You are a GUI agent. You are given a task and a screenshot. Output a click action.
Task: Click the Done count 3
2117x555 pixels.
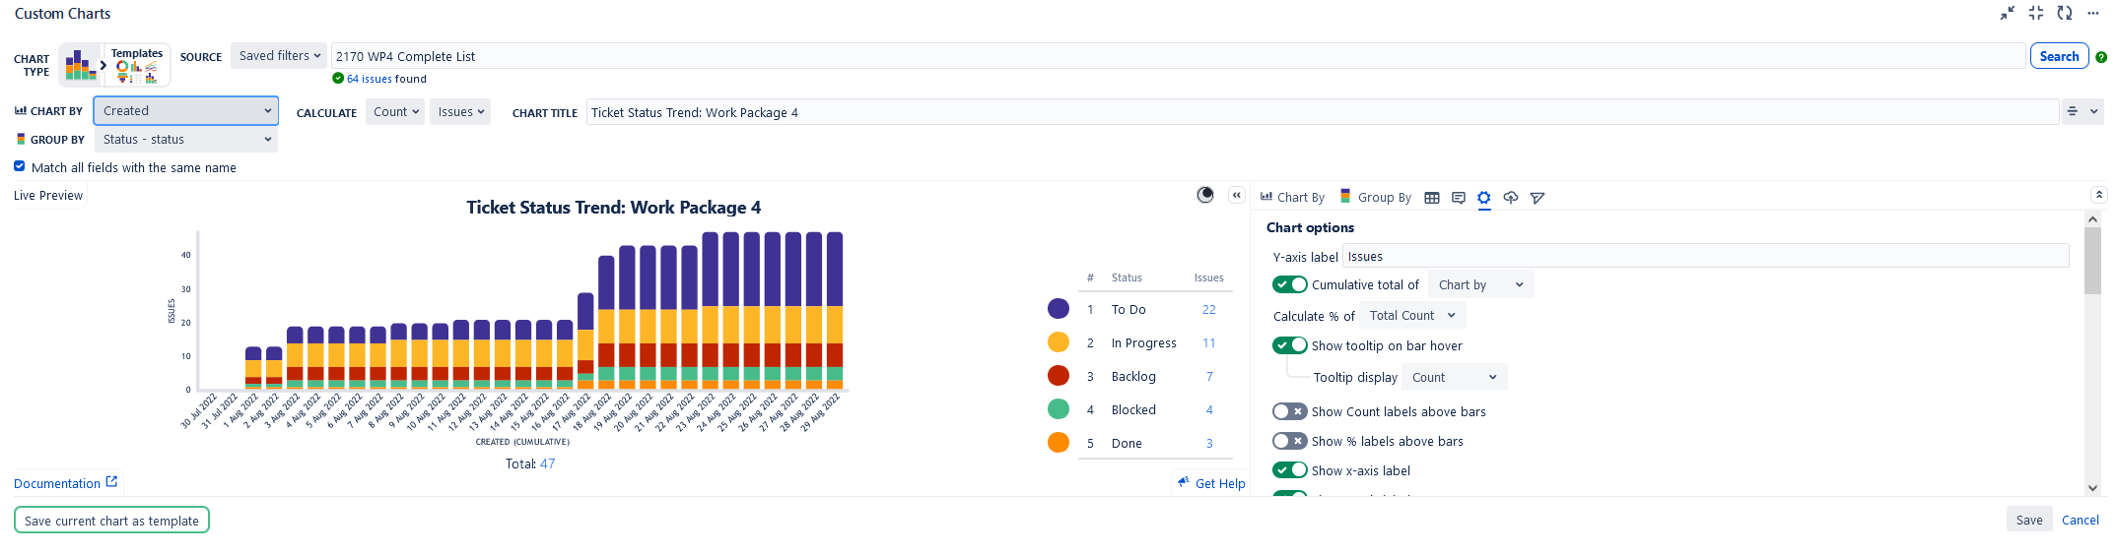point(1209,443)
